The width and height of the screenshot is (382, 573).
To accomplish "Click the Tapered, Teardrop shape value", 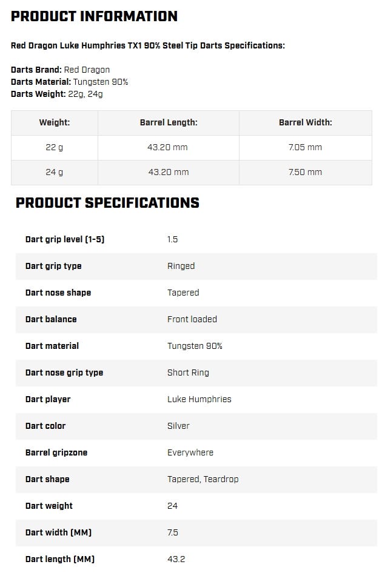I will pyautogui.click(x=203, y=479).
